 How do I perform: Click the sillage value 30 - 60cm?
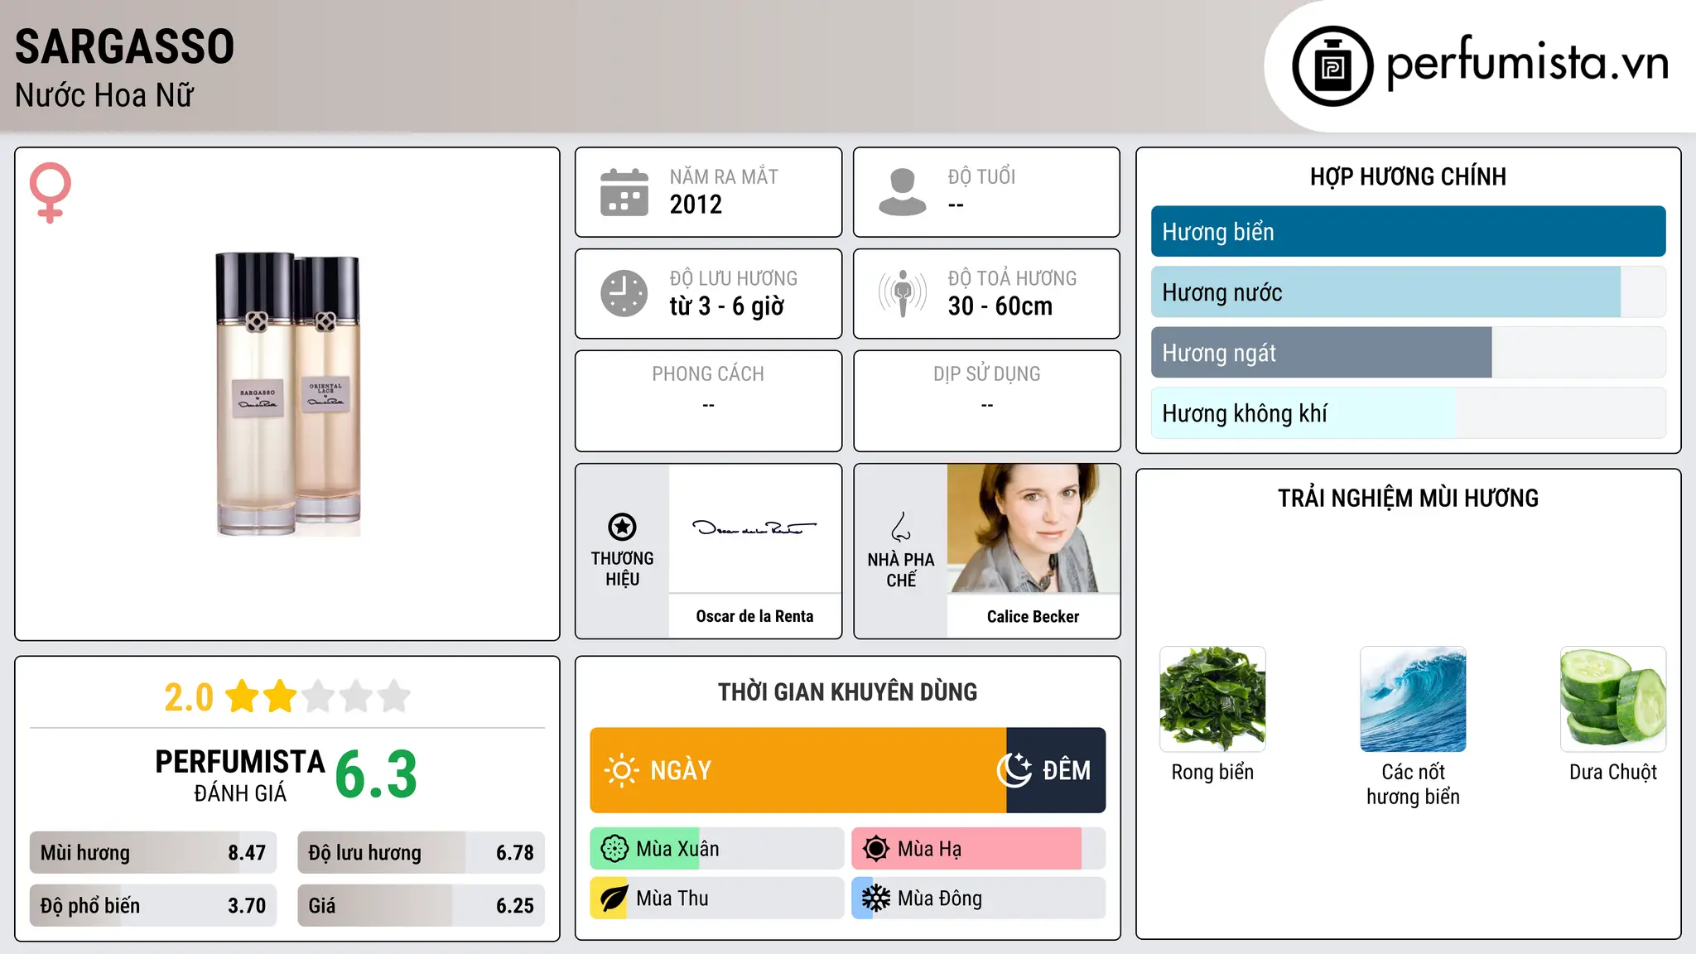[x=1000, y=306]
